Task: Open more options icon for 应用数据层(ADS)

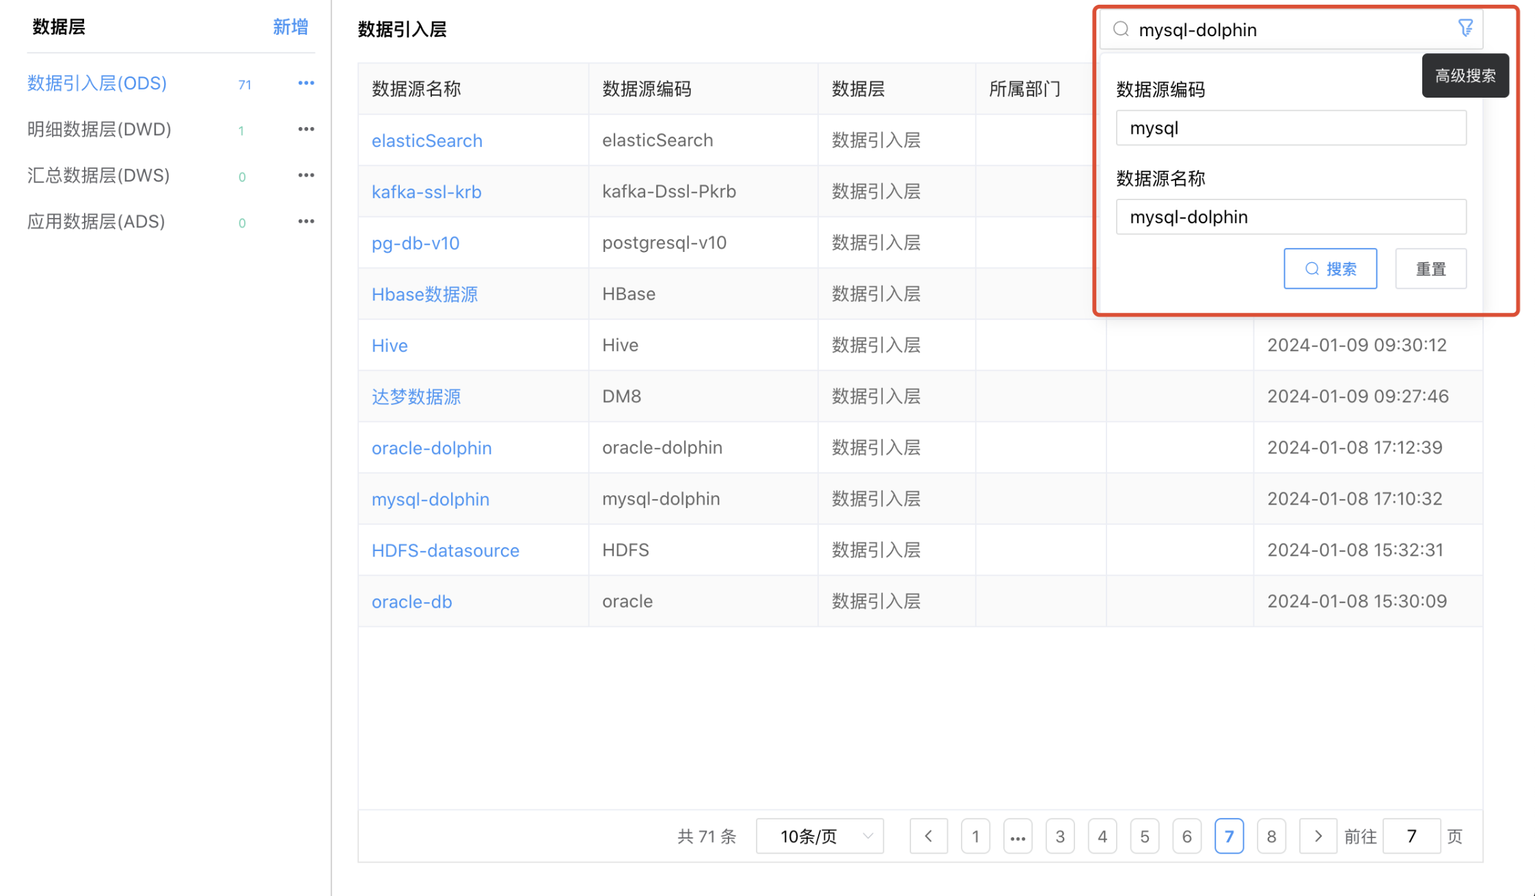Action: [305, 221]
